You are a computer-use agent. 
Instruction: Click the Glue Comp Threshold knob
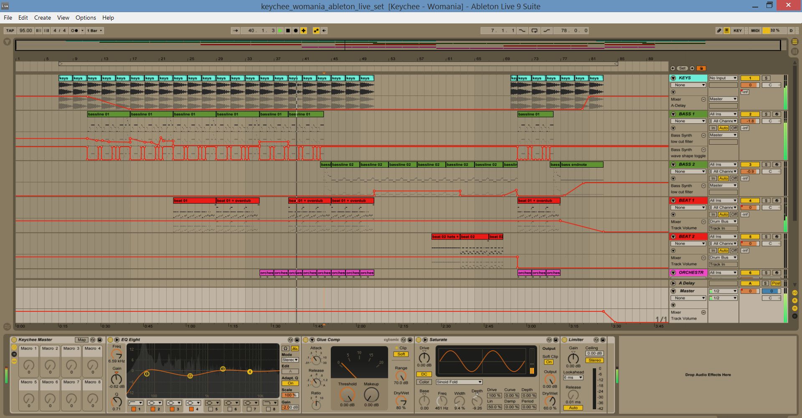tap(347, 395)
